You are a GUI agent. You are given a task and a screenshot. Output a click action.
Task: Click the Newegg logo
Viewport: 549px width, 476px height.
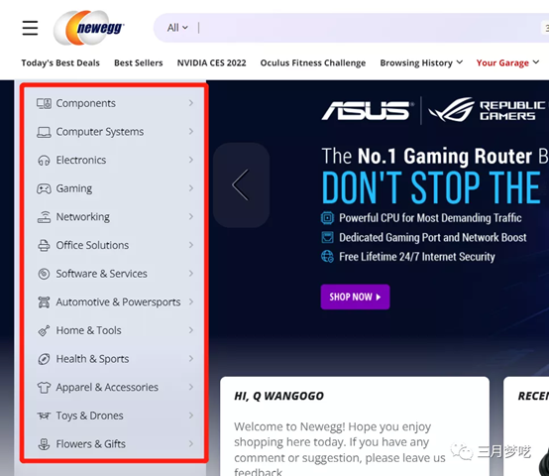[88, 28]
